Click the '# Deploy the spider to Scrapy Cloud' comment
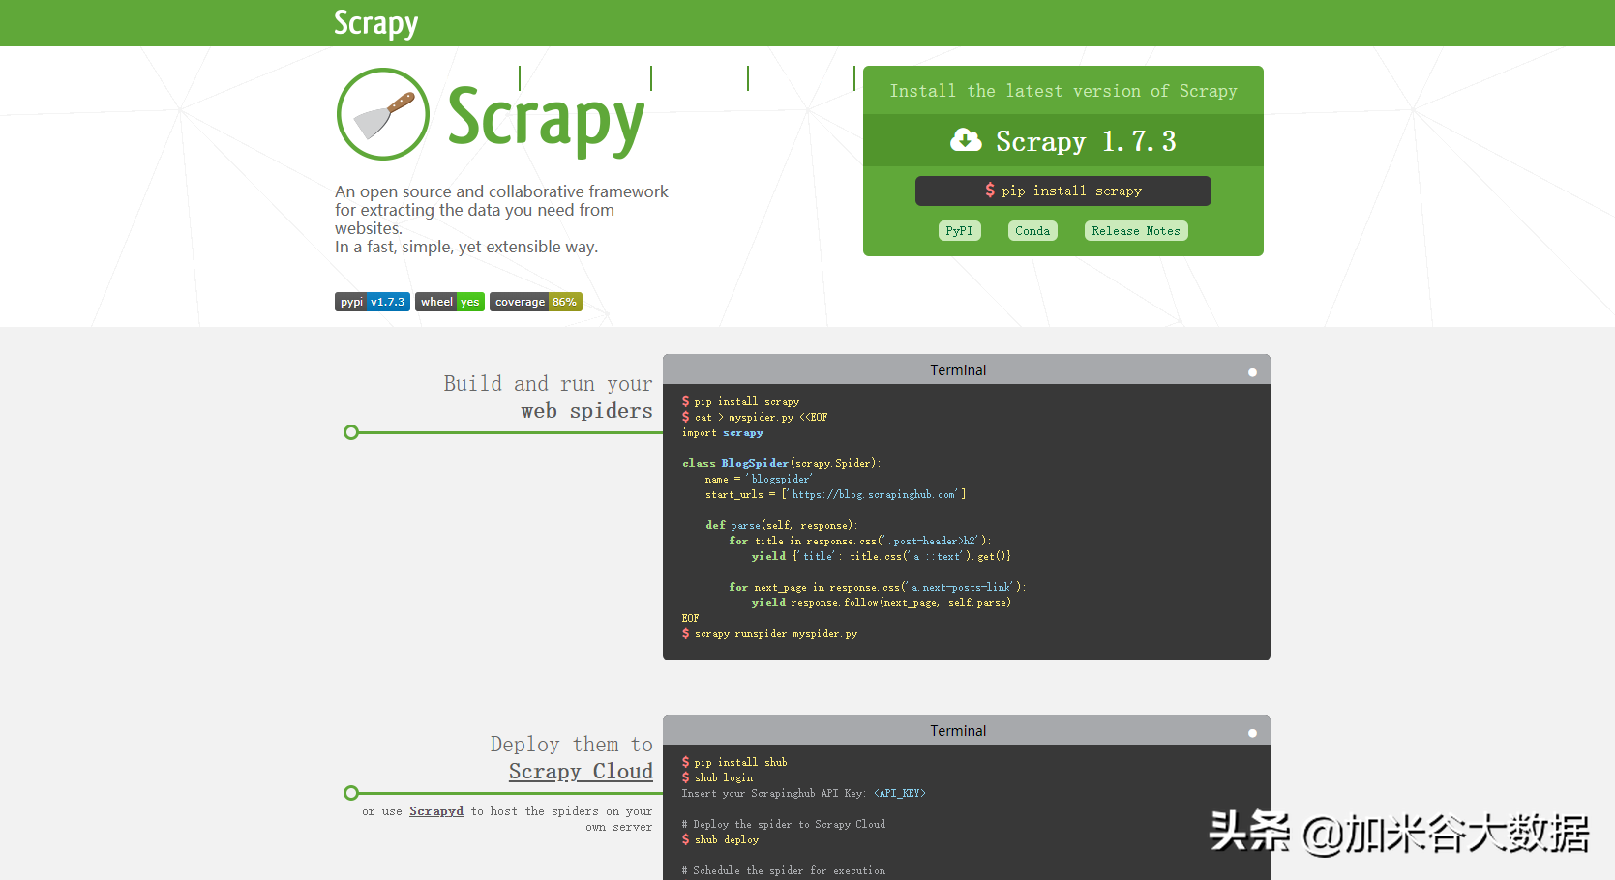Screen dimensions: 1615x880 coord(784,825)
